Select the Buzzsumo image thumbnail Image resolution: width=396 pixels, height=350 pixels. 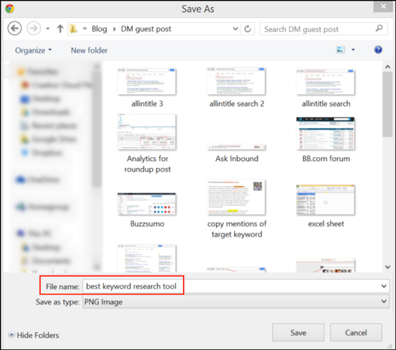(147, 204)
